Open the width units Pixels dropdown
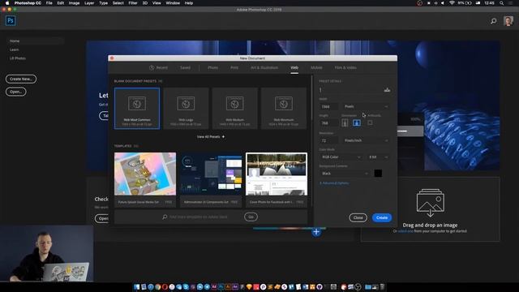The width and height of the screenshot is (519, 292). coord(366,106)
